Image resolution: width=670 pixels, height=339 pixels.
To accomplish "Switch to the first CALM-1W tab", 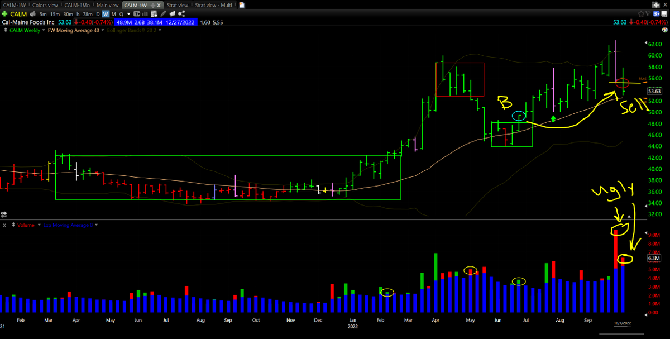I will click(14, 5).
